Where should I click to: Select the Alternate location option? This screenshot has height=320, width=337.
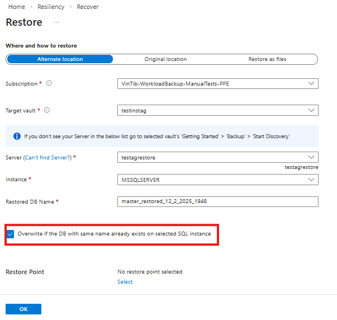point(60,59)
